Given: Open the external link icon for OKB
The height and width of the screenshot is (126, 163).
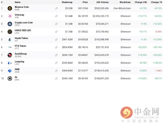Looking at the screenshot, I should 56,71.
